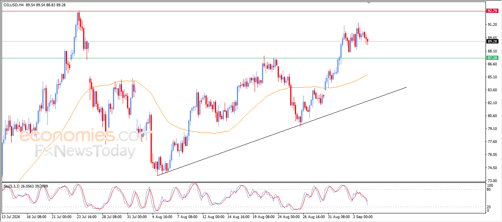The height and width of the screenshot is (222, 502).
Task: Click the stochastic 80 level label
Action: point(489,190)
